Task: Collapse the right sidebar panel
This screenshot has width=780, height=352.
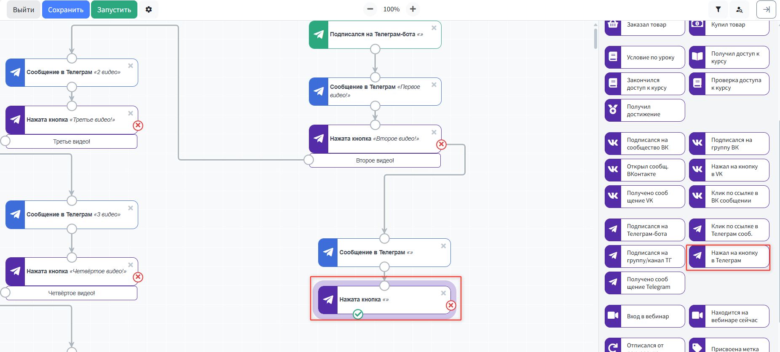Action: (x=766, y=9)
